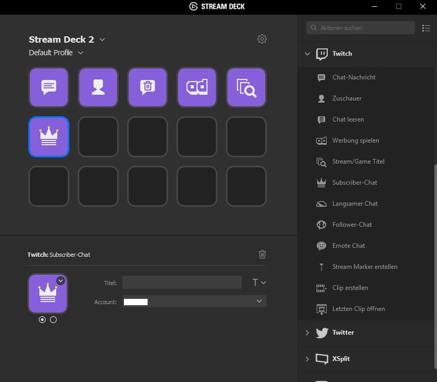Expand the XSplit category
This screenshot has height=382, width=437.
click(x=307, y=359)
